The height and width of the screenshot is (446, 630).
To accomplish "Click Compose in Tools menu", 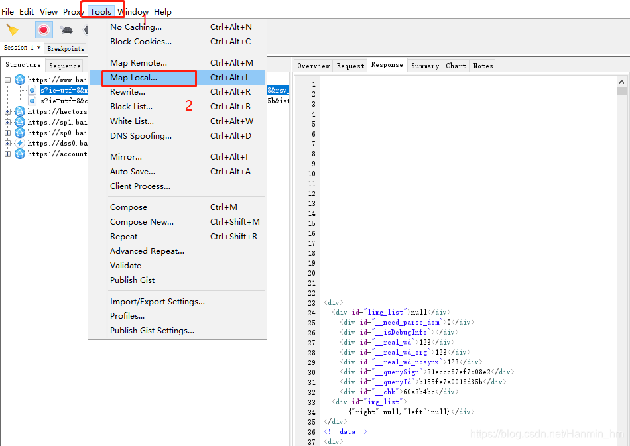I will [177, 207].
